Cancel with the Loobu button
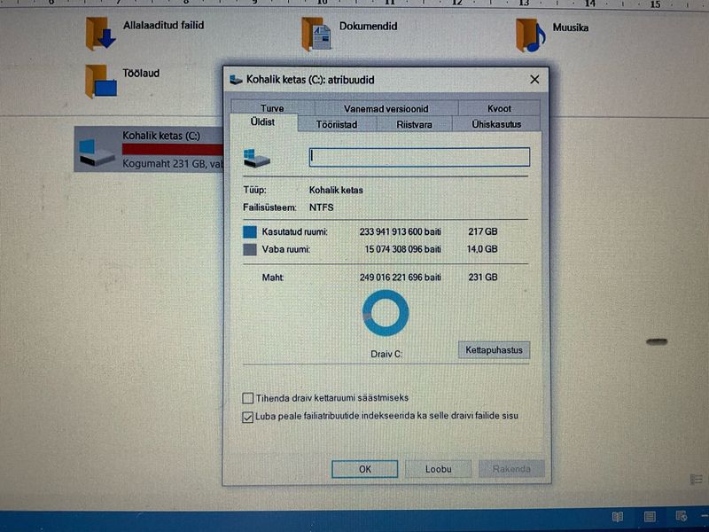709x532 pixels. pos(438,469)
